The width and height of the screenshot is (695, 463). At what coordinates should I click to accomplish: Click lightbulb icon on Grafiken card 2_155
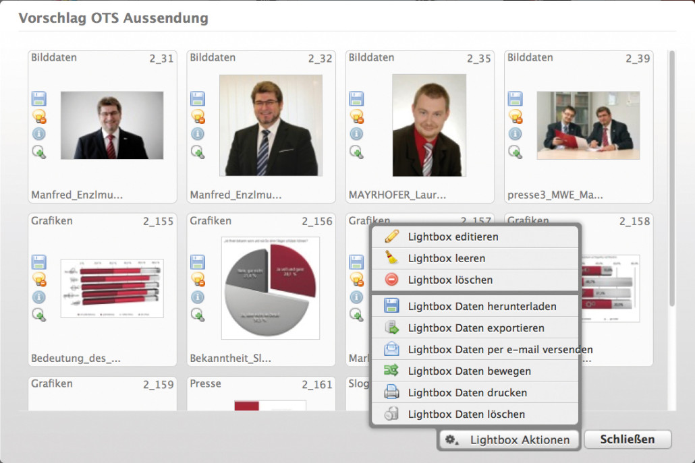[x=39, y=280]
